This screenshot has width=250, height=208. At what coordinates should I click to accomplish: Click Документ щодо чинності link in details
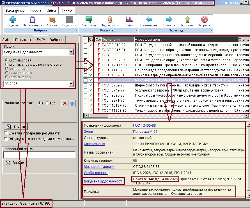click(103, 181)
